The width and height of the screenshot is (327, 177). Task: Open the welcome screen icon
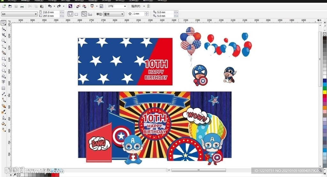[x=101, y=6]
